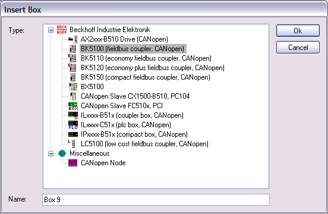The image size is (328, 214).
Task: Collapse the Miscellaneous branch
Action: pyautogui.click(x=51, y=153)
